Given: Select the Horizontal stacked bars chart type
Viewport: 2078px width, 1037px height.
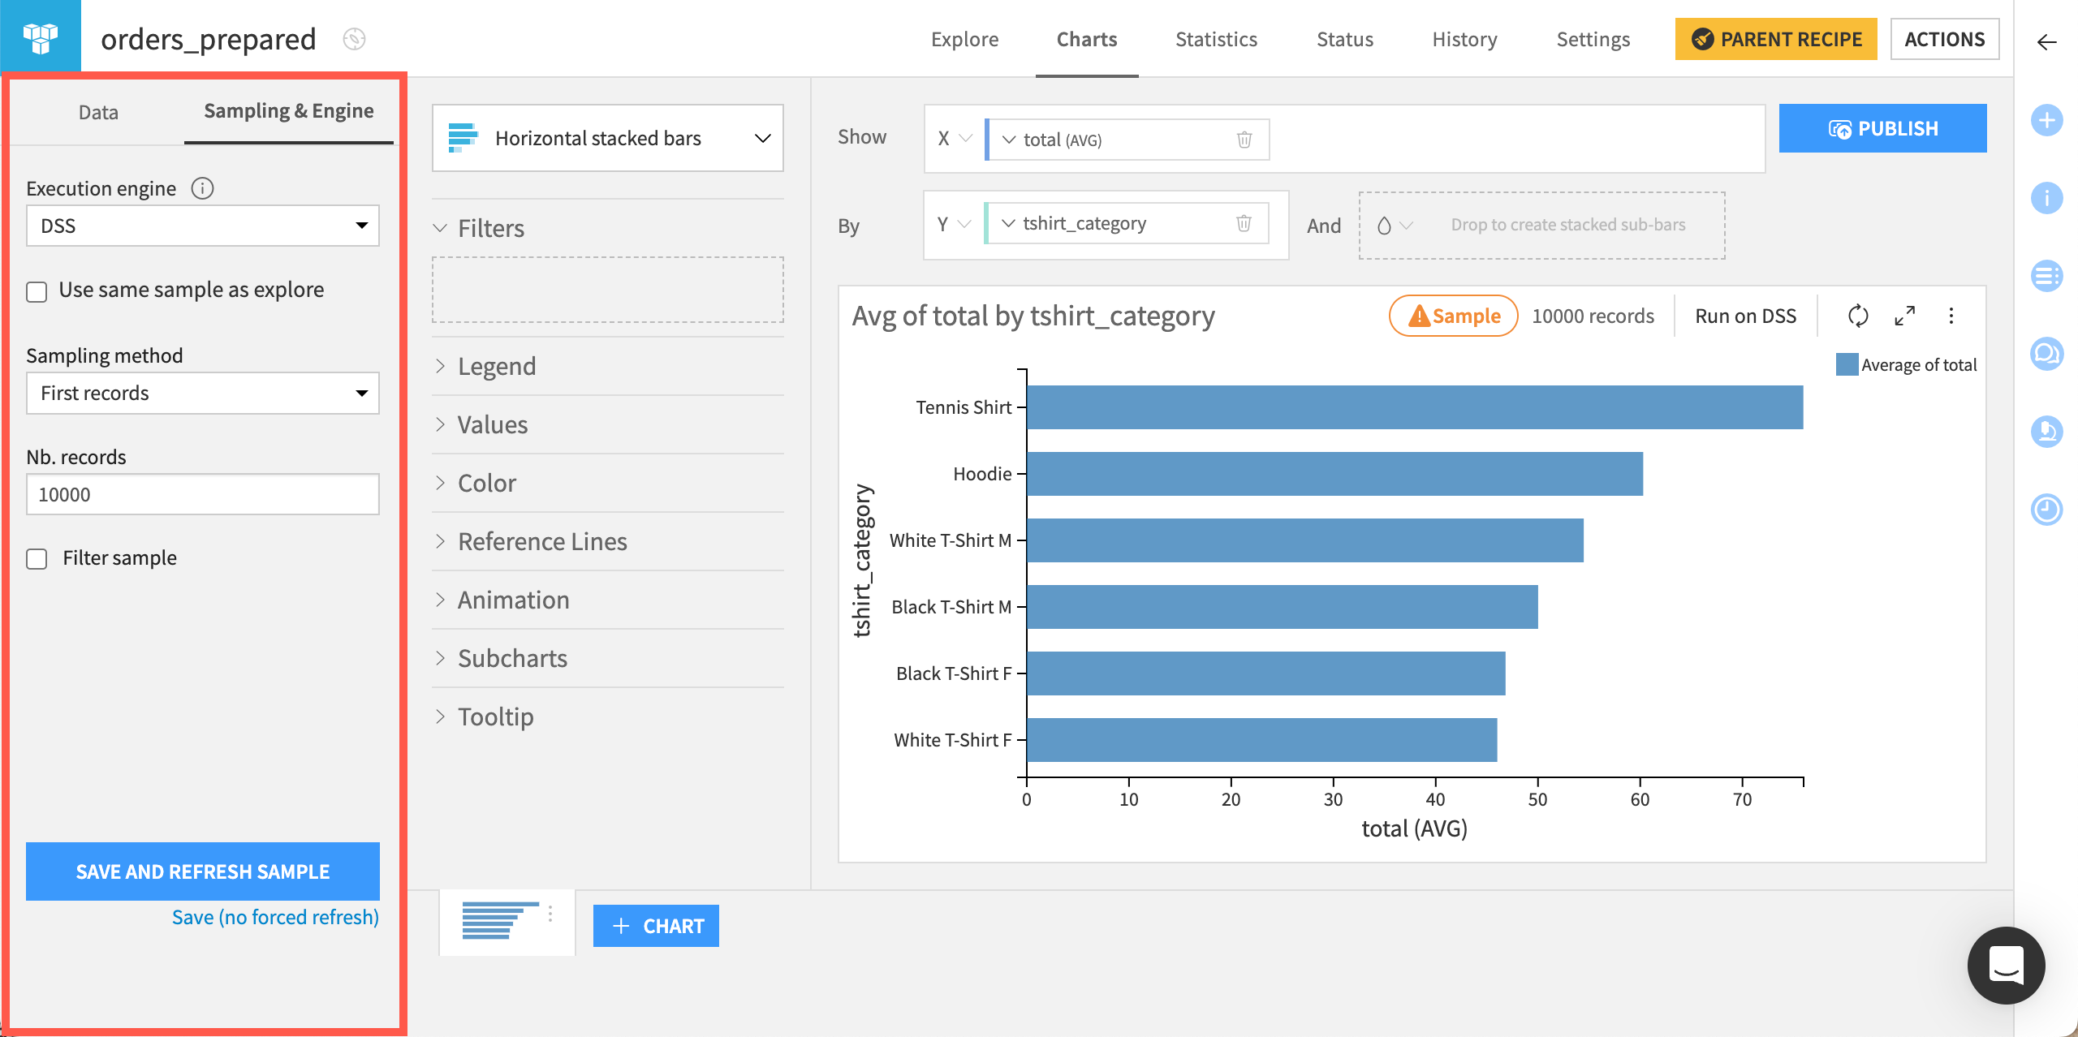Looking at the screenshot, I should pos(607,138).
